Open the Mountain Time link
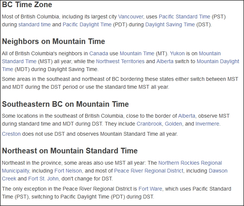The image size is (244, 206). [137, 53]
